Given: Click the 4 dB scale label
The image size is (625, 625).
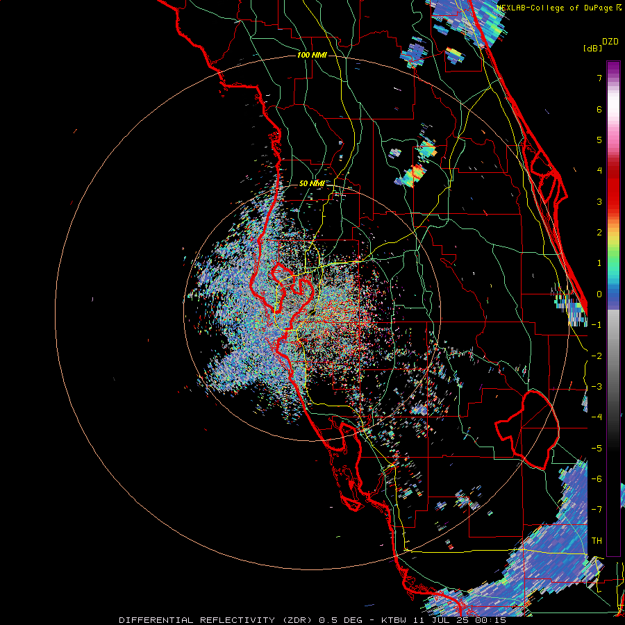Looking at the screenshot, I should (599, 171).
